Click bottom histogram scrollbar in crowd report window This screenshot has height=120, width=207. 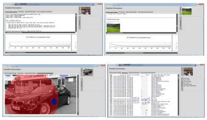coord(41,53)
